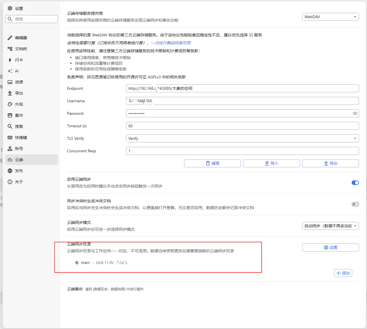Show password using the eye icon
Image resolution: width=367 pixels, height=329 pixels.
355,113
